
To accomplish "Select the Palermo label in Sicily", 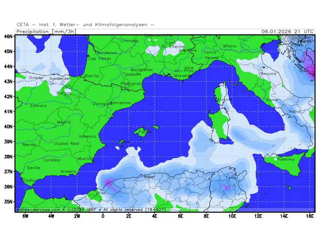I will [x=286, y=159].
